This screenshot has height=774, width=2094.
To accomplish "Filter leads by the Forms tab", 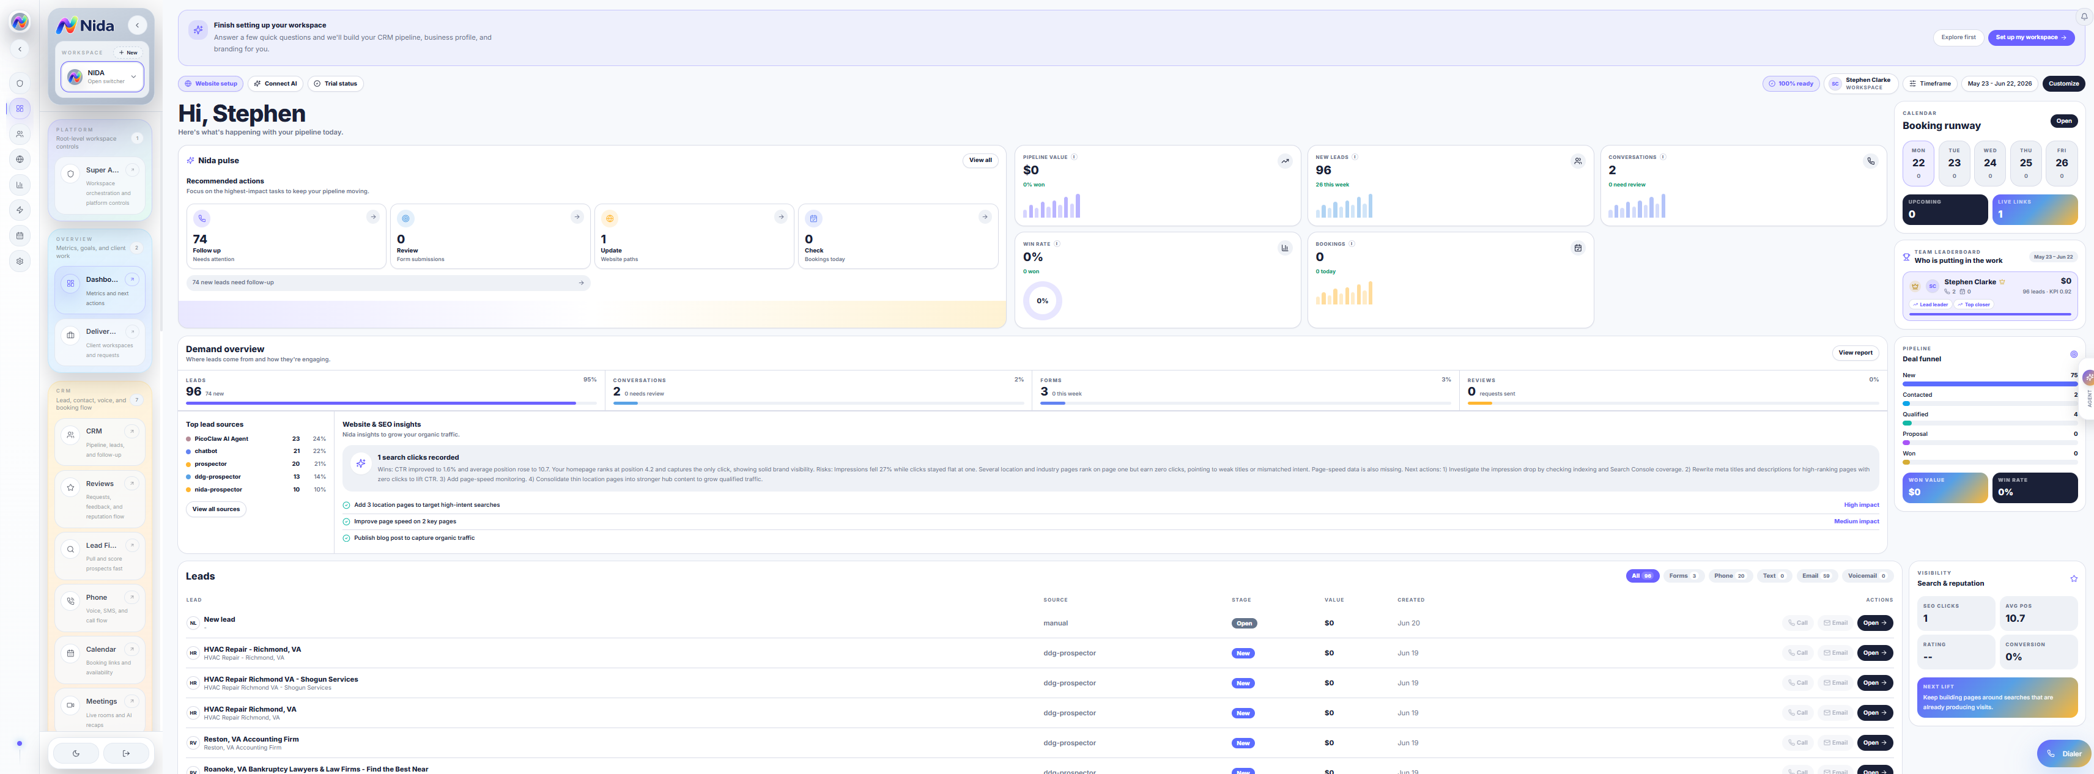I will coord(1682,576).
